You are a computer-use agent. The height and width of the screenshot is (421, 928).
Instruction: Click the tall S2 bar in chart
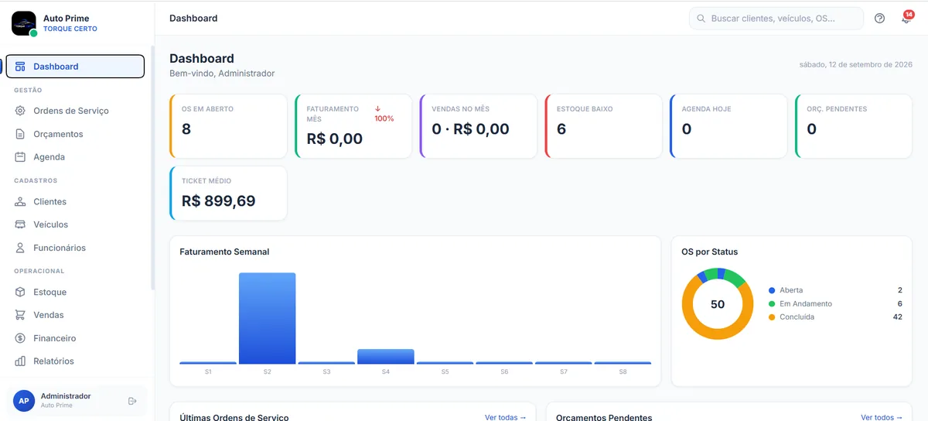pos(267,318)
